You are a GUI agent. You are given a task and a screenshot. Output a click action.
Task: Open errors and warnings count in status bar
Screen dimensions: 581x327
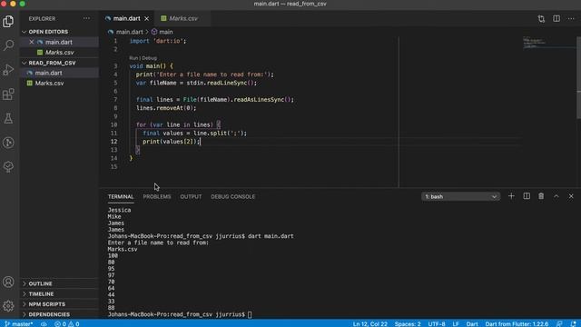(67, 323)
